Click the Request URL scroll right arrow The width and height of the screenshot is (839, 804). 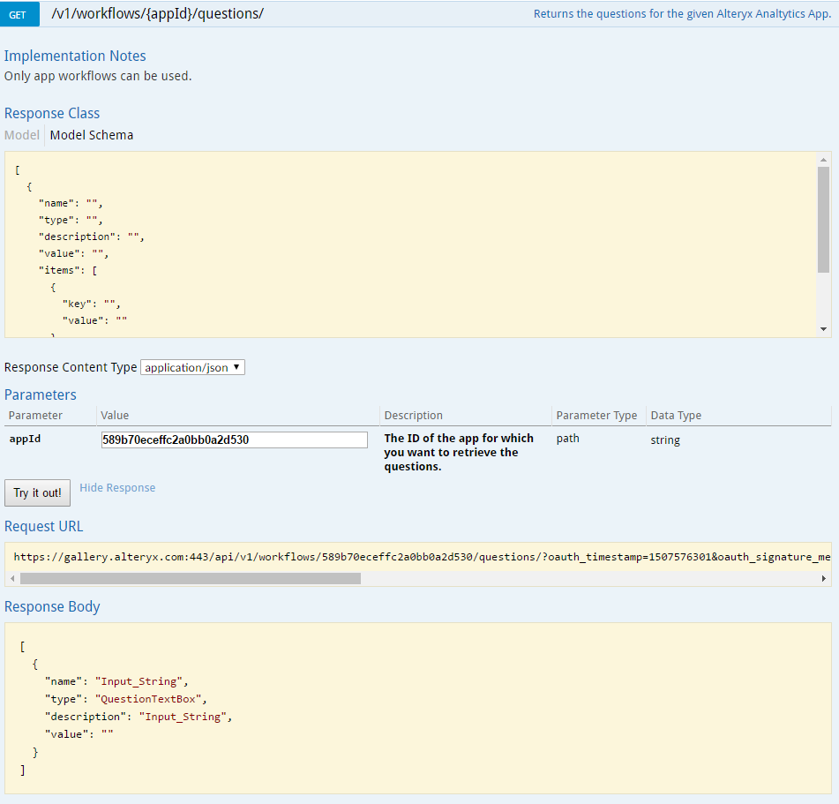823,578
